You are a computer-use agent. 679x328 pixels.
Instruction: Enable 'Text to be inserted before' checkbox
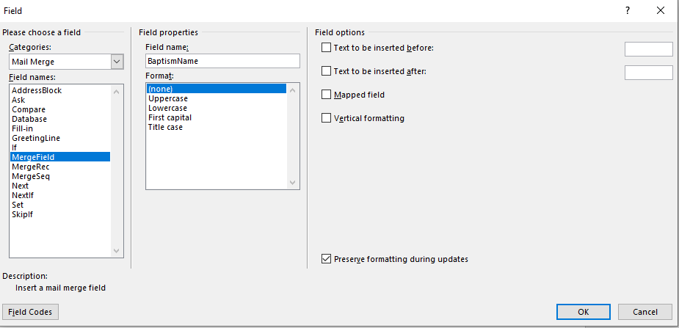[327, 48]
